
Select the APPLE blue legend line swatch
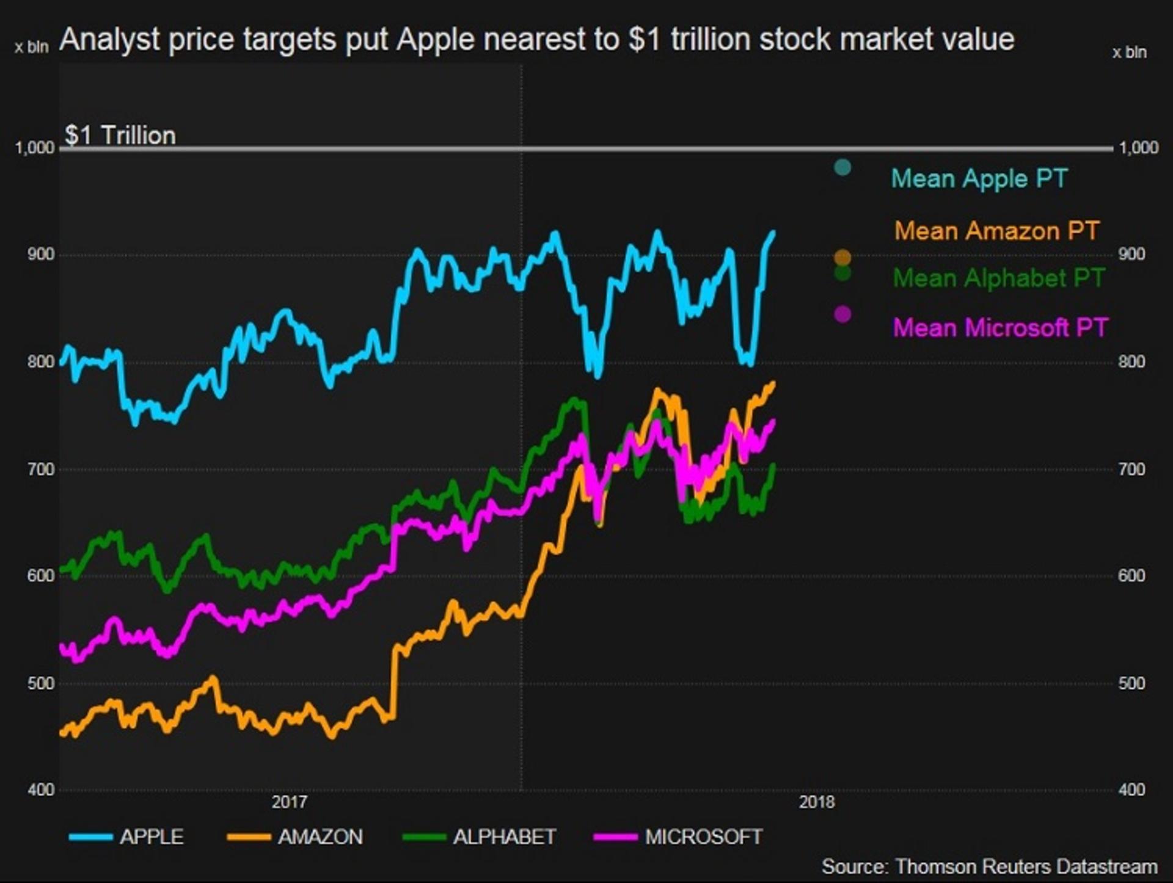tap(91, 837)
